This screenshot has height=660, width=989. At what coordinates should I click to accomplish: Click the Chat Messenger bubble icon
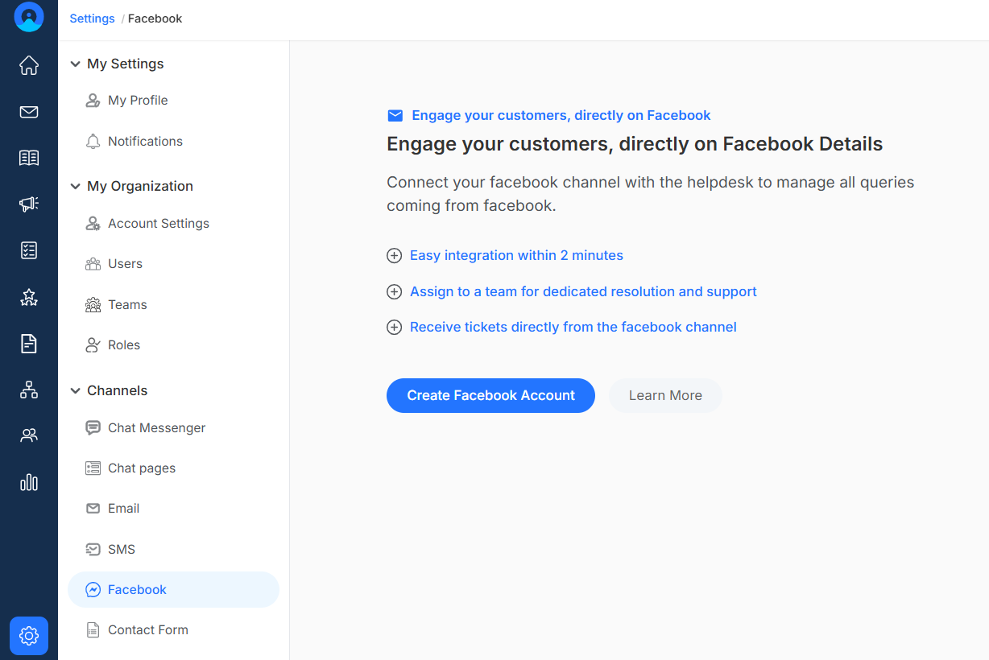point(93,428)
